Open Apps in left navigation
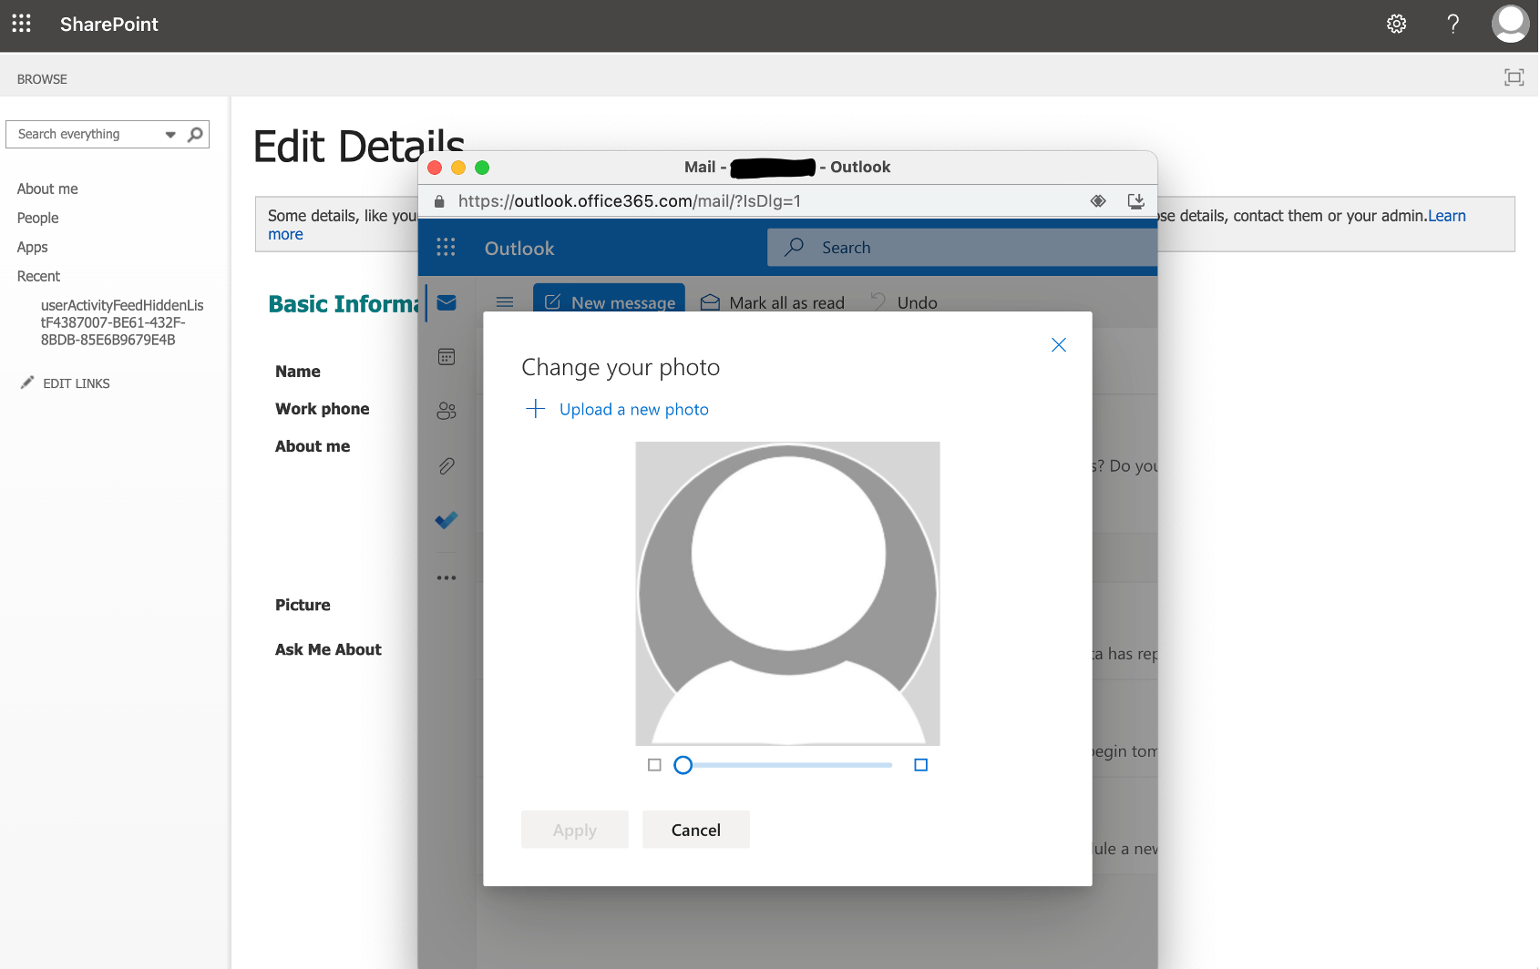 coord(32,247)
